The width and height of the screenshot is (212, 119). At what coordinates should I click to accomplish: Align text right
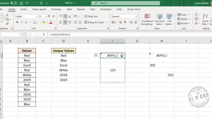(x=70, y=22)
